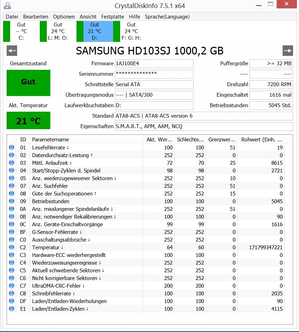The height and width of the screenshot is (332, 299).
Task: Click the Übertragungsmodus SATA/300 field
Action: coord(154,95)
